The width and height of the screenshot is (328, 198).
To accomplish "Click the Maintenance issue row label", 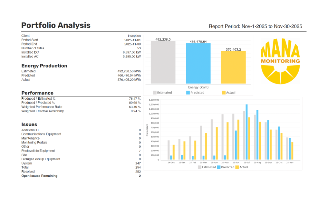I will (30, 138).
